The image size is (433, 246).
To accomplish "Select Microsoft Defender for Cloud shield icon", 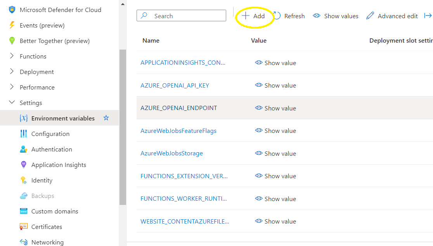I will coord(12,9).
